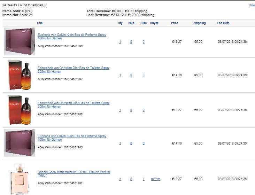Viewport: 255px width, 195px height.
Task: Sort results by Shipping column header
Action: pyautogui.click(x=200, y=23)
